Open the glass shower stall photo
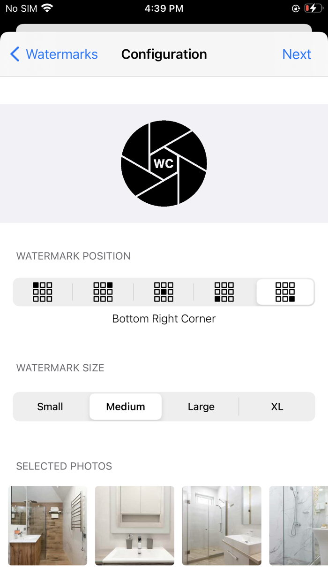 [222, 525]
